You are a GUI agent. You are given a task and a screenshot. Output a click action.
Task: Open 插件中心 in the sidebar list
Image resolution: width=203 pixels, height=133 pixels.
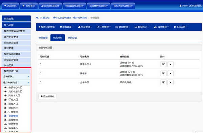(13, 128)
